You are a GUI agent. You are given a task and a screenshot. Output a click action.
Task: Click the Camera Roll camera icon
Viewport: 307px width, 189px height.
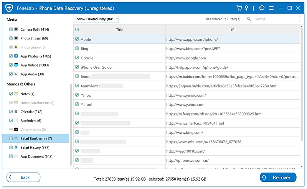coord(16,29)
